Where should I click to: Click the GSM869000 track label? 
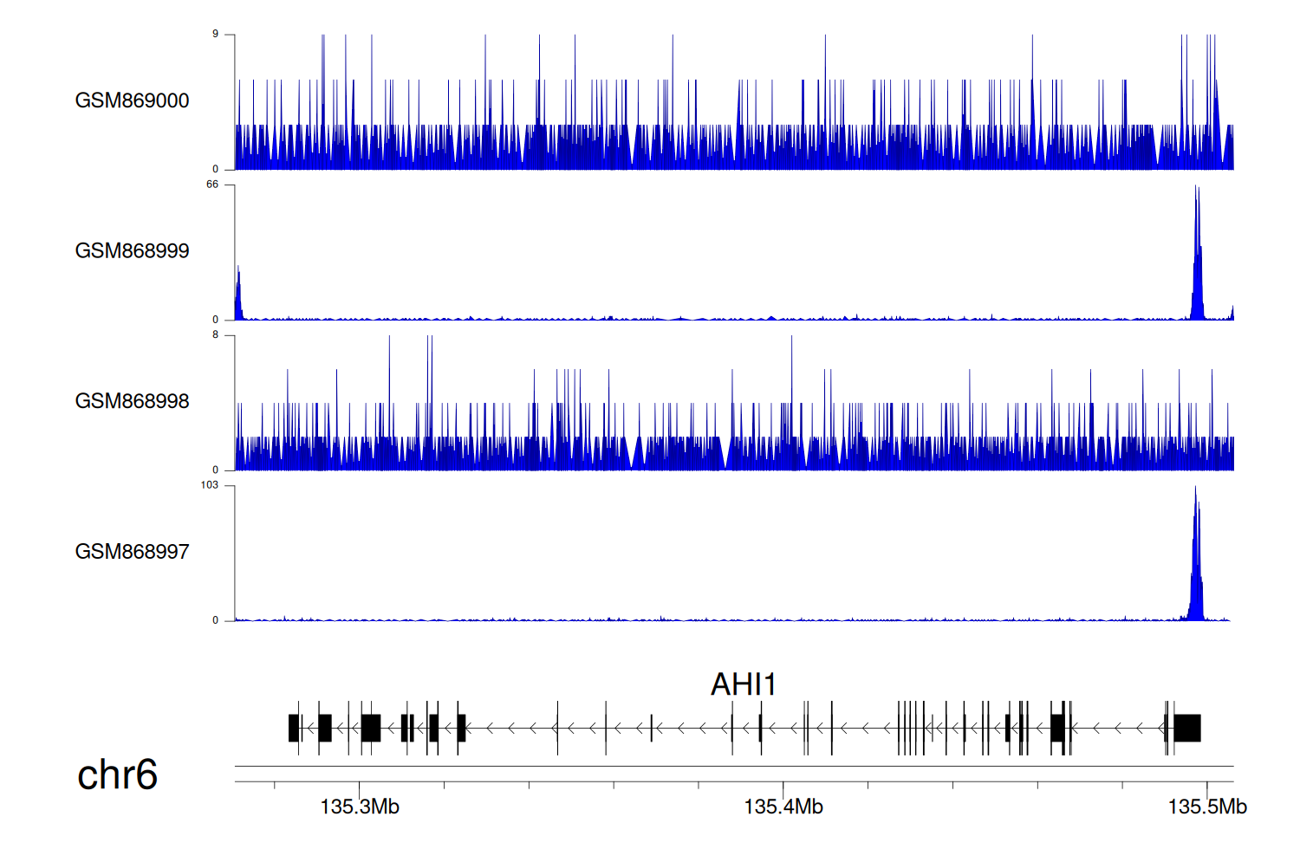132,100
